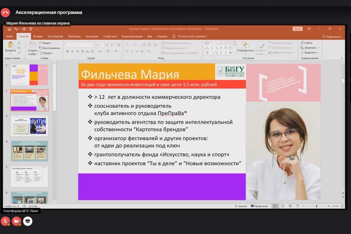Click the Поделиться share button
Viewport: 351px width, 234px height.
pyautogui.click(x=331, y=36)
